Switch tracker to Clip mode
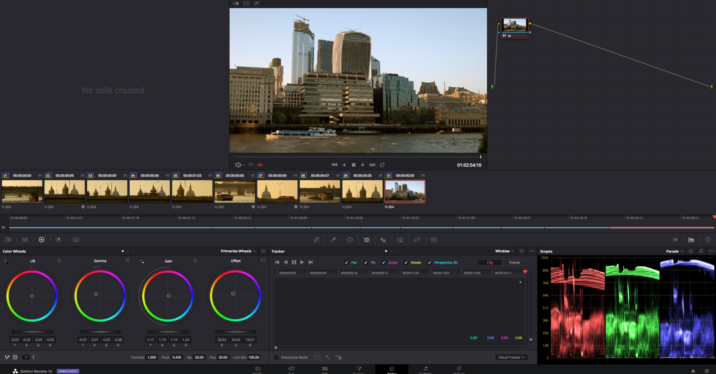Screen dimensions: 716x374 (x=490, y=263)
